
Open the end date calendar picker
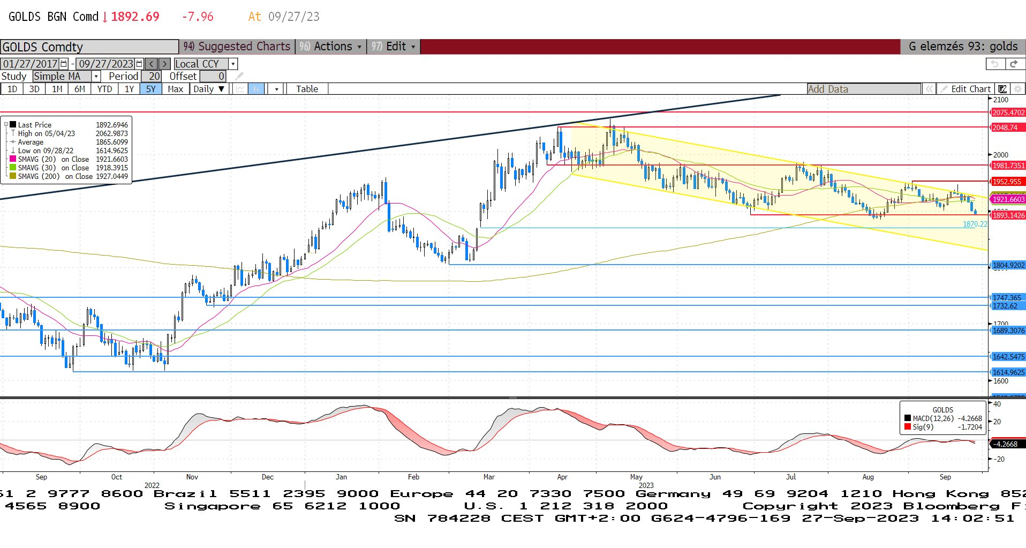(139, 64)
